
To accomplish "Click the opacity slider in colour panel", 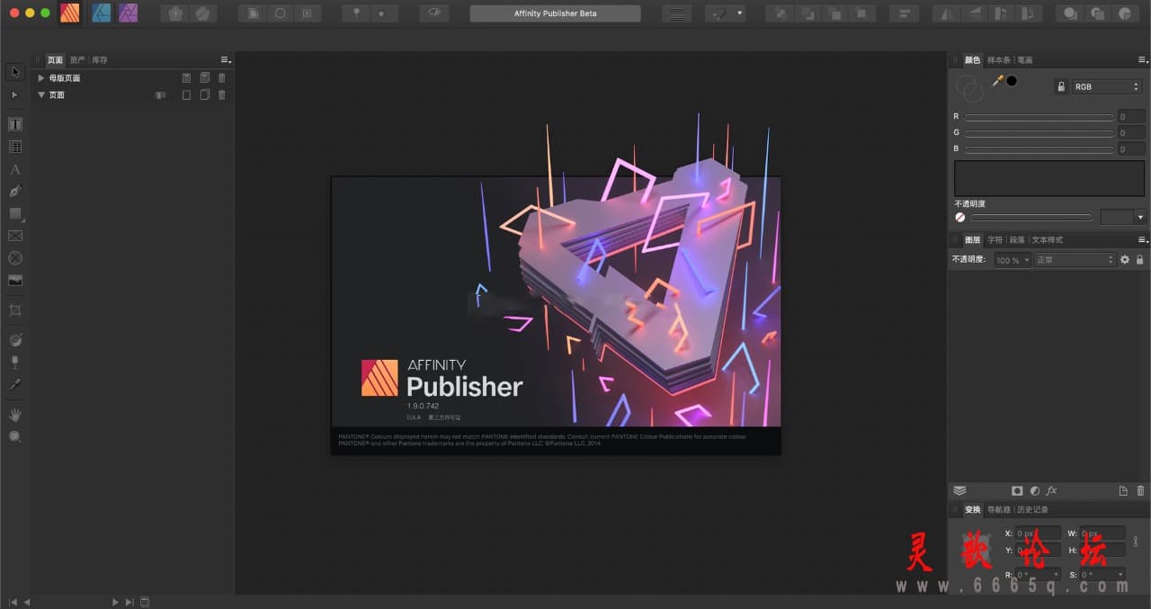I will pyautogui.click(x=1032, y=217).
